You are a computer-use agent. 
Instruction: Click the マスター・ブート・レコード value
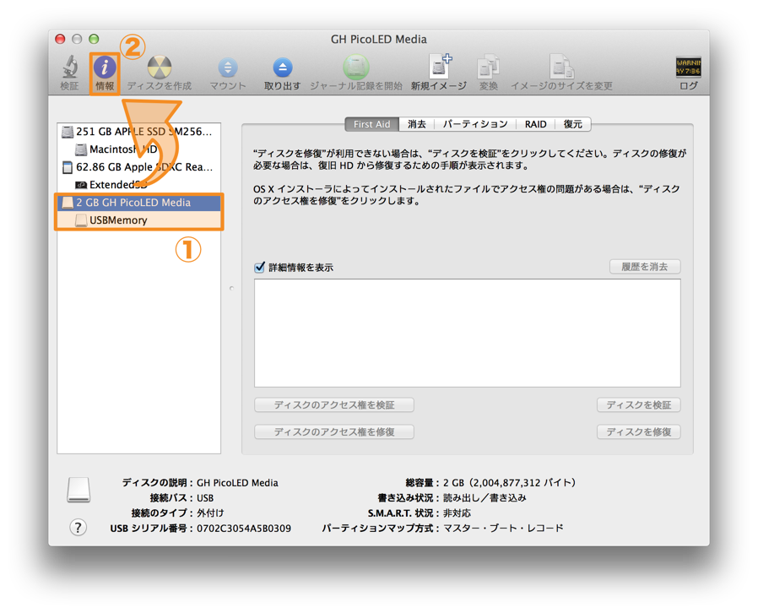pyautogui.click(x=503, y=529)
